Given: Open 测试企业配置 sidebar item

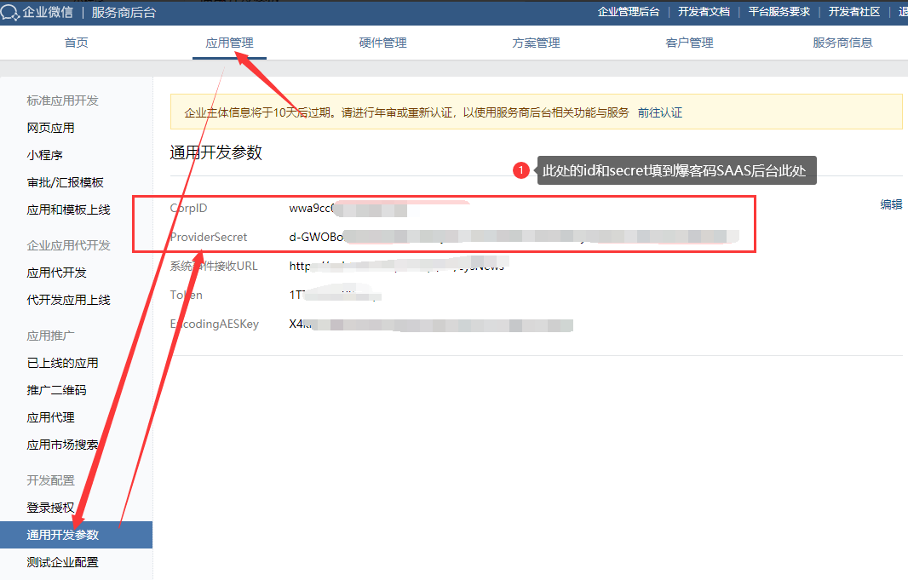Looking at the screenshot, I should 62,562.
